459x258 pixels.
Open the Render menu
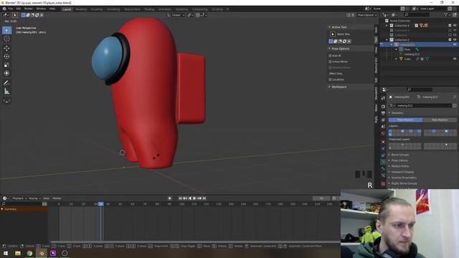coord(29,9)
